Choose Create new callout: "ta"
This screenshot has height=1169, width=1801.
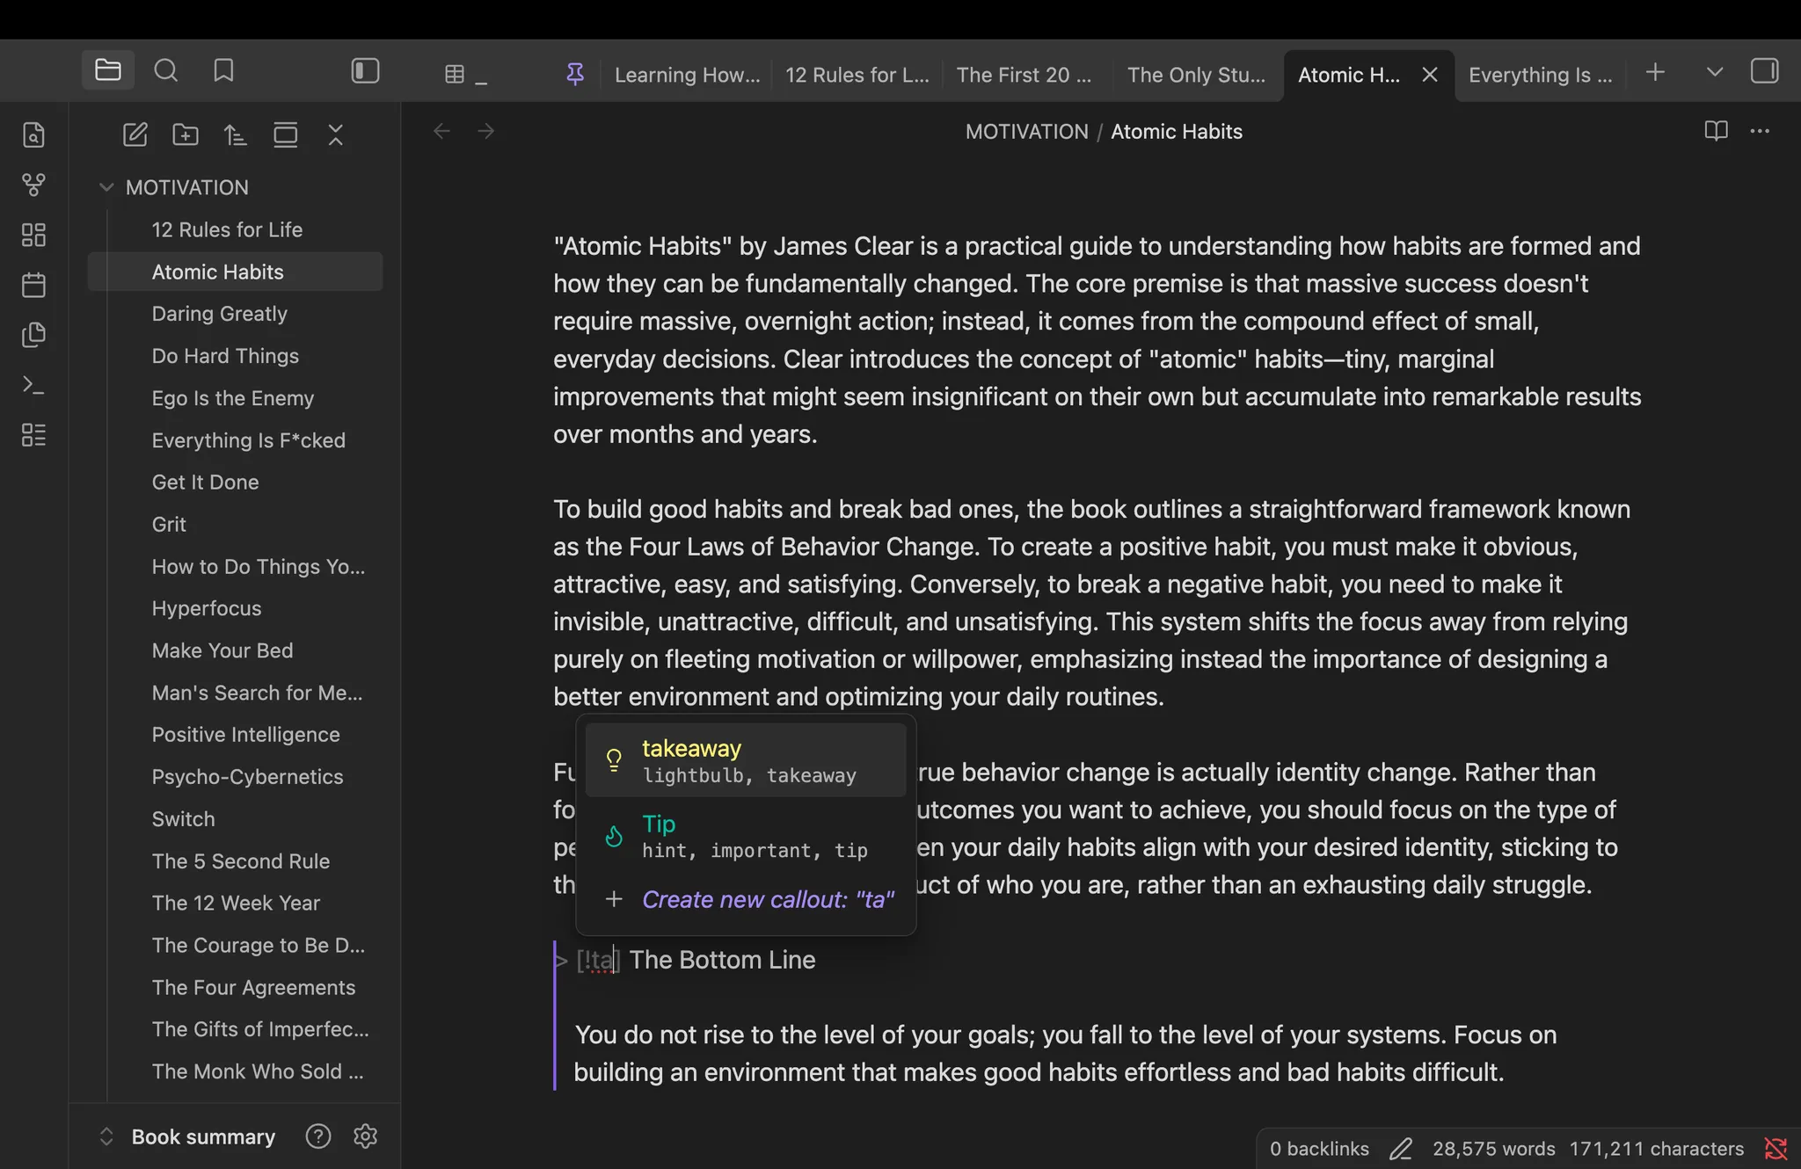click(x=746, y=899)
